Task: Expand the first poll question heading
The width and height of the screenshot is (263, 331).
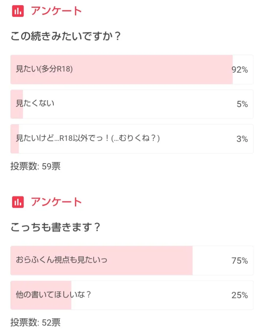Action: coord(66,36)
